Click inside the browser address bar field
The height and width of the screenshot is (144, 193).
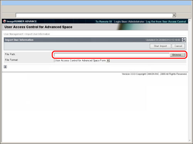94,15
